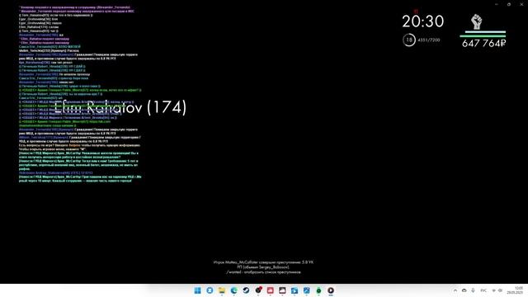Click the 4351/7200 experience counter

pos(429,40)
